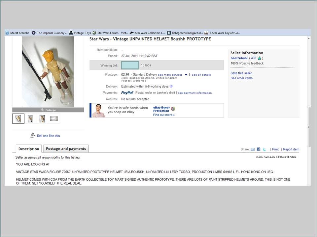
Task: Select the fourth thumbnail showing certificate
Action: click(x=54, y=118)
